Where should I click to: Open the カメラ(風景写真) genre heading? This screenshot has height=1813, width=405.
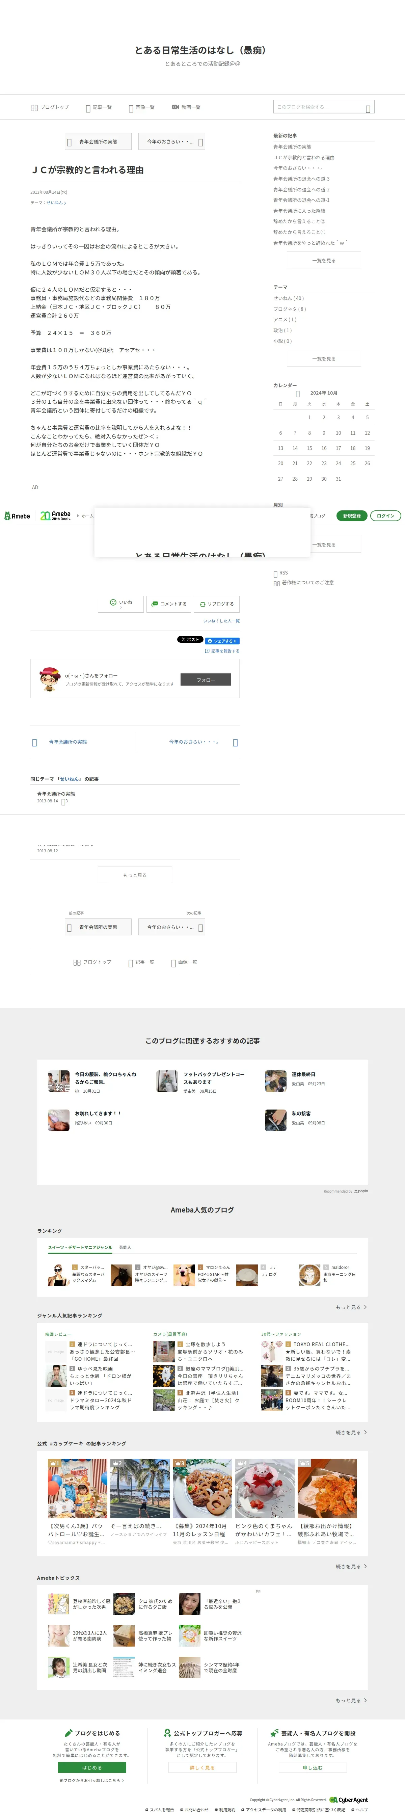(170, 1334)
